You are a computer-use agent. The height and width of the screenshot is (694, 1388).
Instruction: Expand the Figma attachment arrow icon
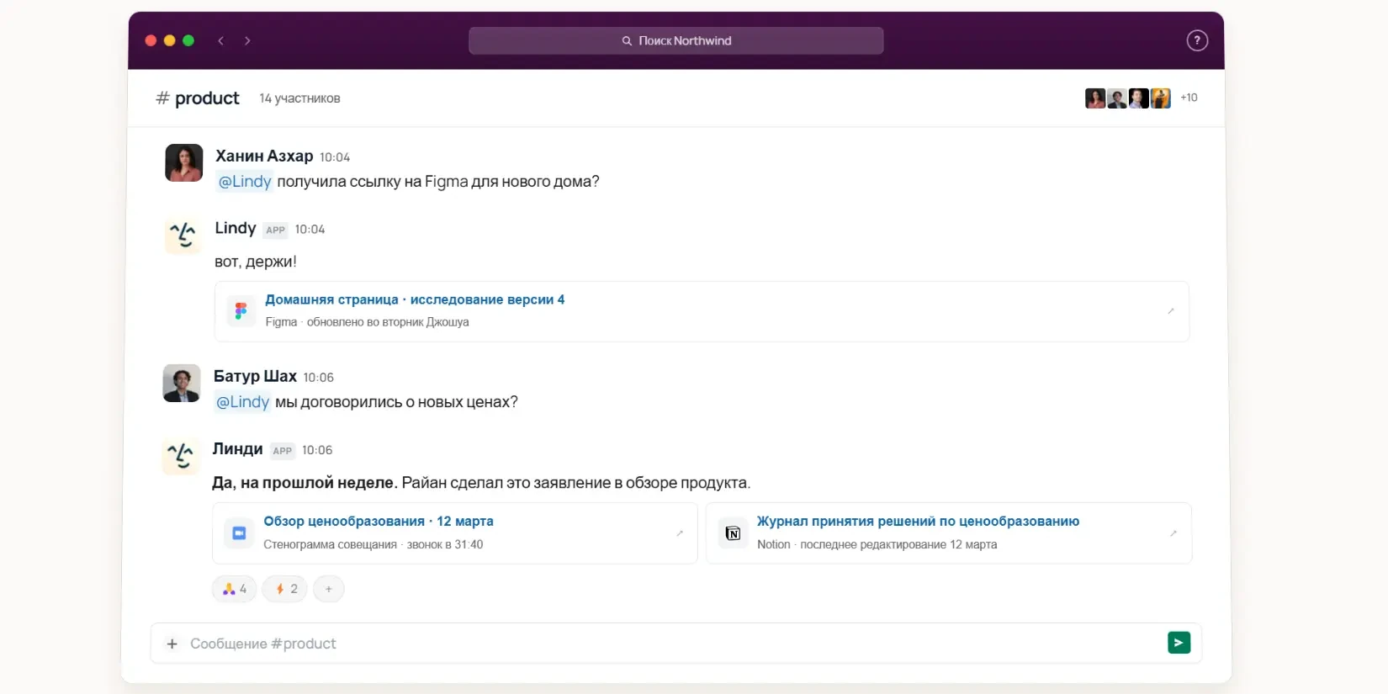pyautogui.click(x=1171, y=311)
